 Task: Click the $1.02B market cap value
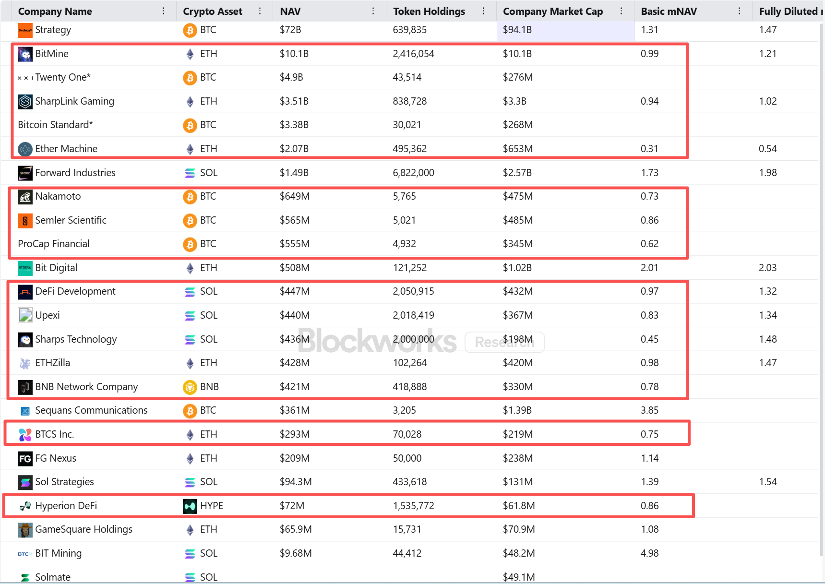point(517,268)
